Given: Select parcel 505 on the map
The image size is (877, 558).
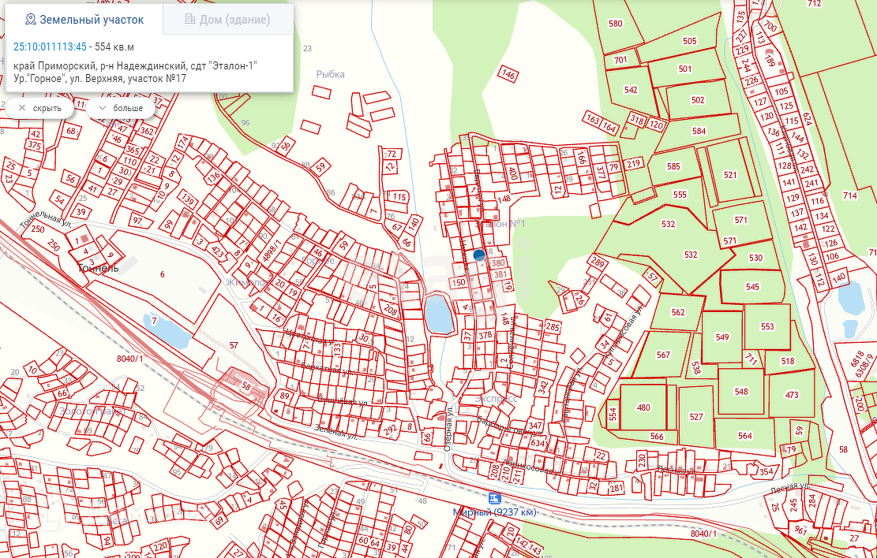Looking at the screenshot, I should click(690, 41).
